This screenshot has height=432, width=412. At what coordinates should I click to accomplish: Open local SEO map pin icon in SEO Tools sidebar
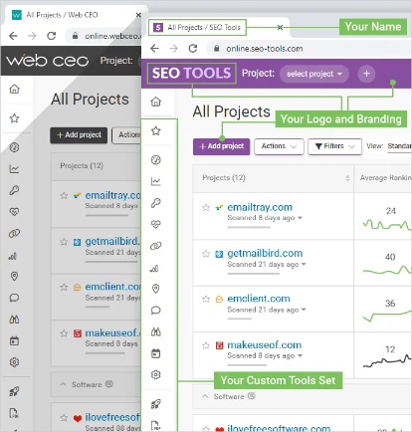pyautogui.click(x=156, y=289)
